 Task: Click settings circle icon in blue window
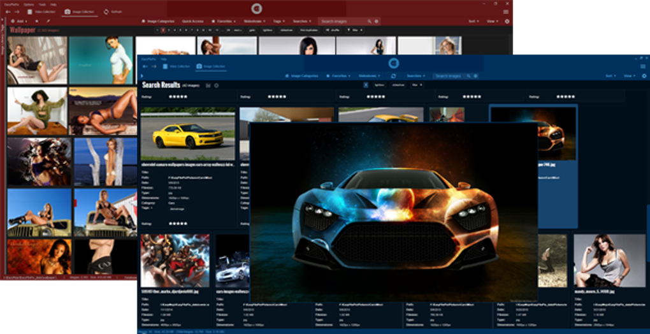[x=644, y=76]
